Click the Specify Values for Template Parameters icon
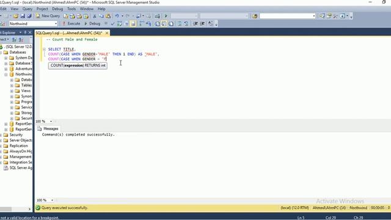 pos(211,24)
